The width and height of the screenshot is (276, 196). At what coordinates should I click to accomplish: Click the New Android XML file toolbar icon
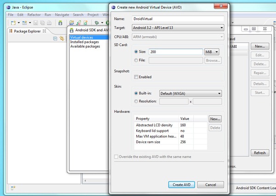[x=86, y=23]
